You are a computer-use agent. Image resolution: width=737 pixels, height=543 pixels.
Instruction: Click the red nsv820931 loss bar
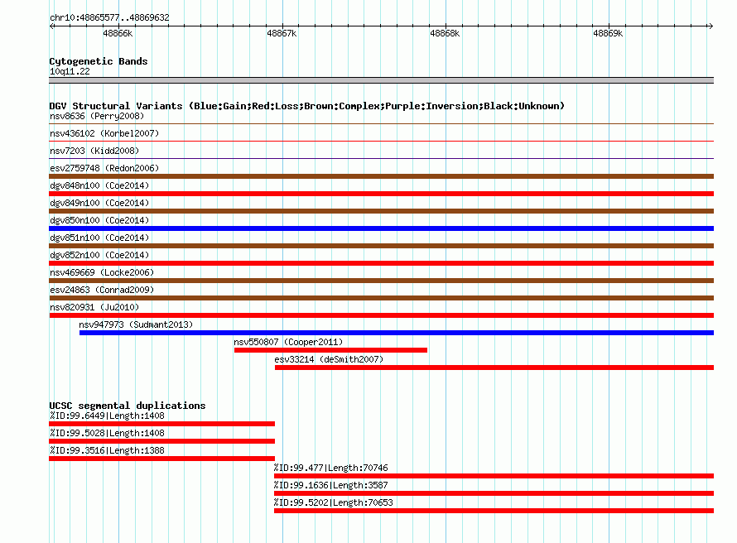381,315
